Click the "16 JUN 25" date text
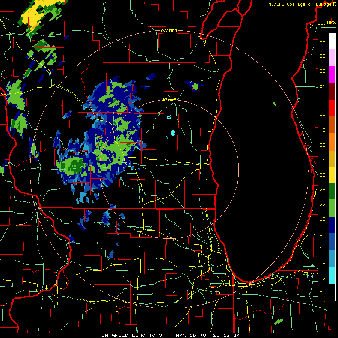This screenshot has width=338, height=338. pyautogui.click(x=205, y=335)
